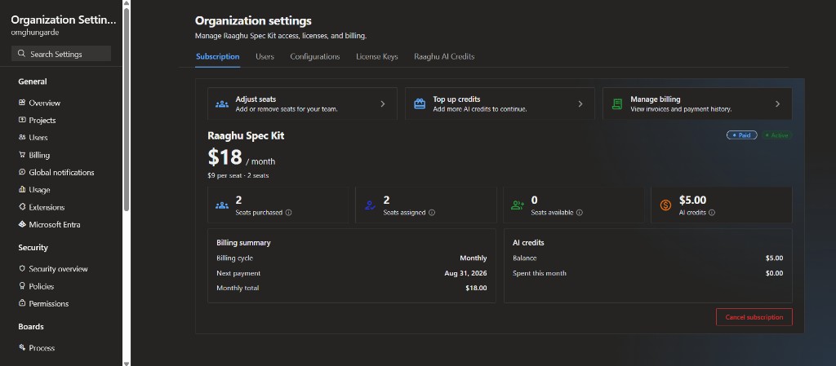Open the License Keys tab
Viewport: 836px width, 366px height.
point(377,56)
